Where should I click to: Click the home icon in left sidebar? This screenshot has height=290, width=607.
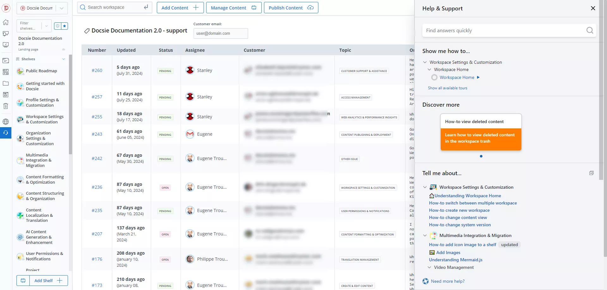coord(6,22)
